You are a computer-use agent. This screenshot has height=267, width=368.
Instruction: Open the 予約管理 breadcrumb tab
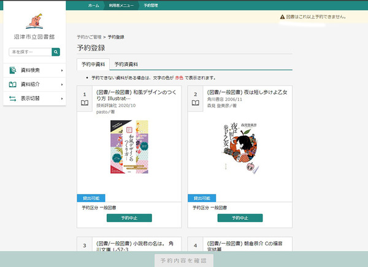151,6
